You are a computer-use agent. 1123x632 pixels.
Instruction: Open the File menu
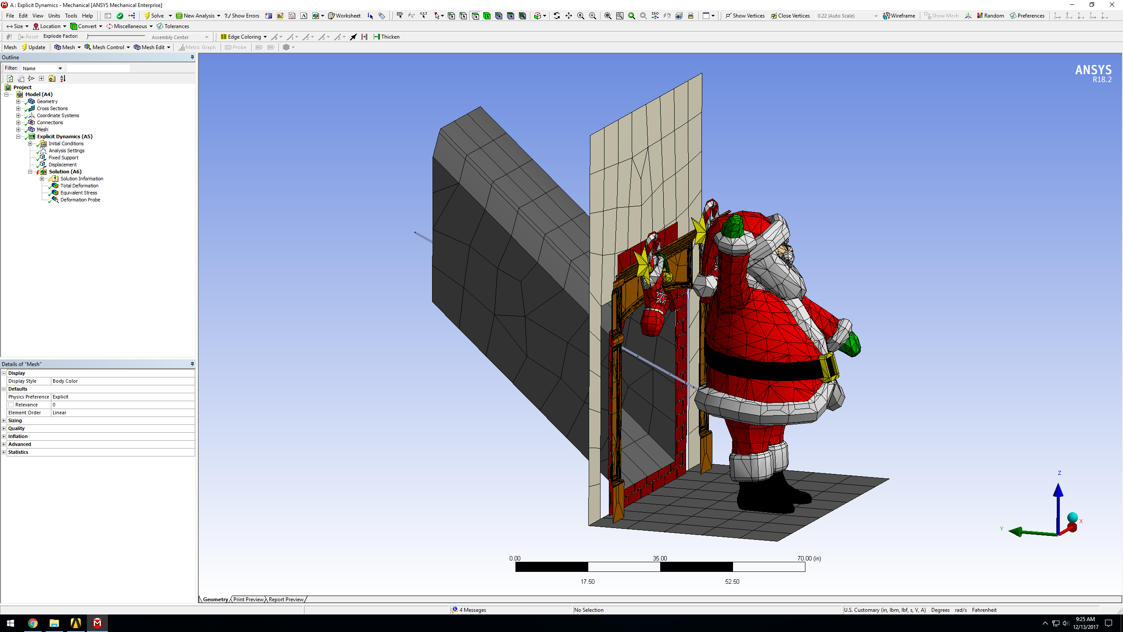click(10, 15)
